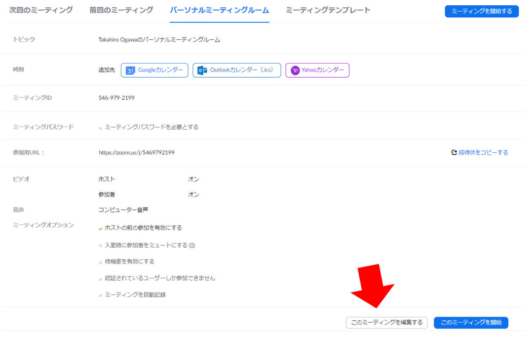Viewport: 525px width, 337px height.
Task: Click the purple Yahoo calendar icon
Action: [296, 70]
